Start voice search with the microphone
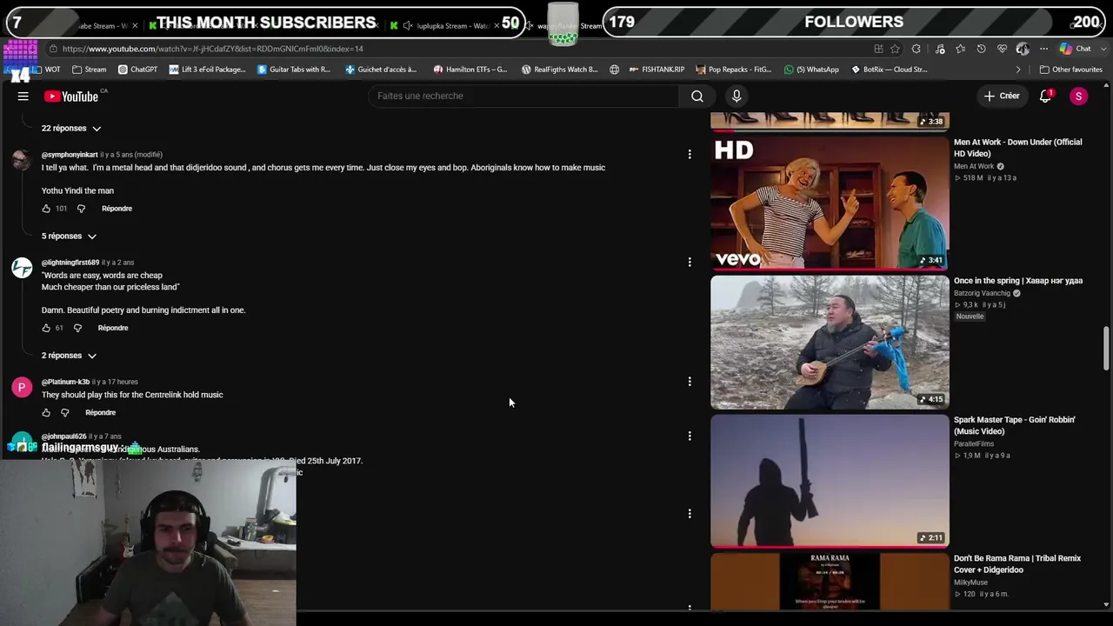 point(736,97)
